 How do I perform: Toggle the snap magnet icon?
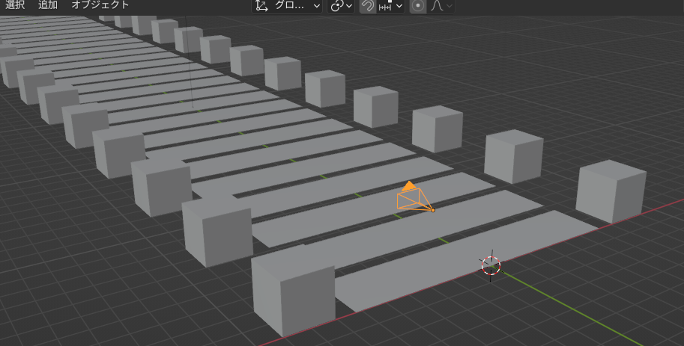click(x=367, y=6)
